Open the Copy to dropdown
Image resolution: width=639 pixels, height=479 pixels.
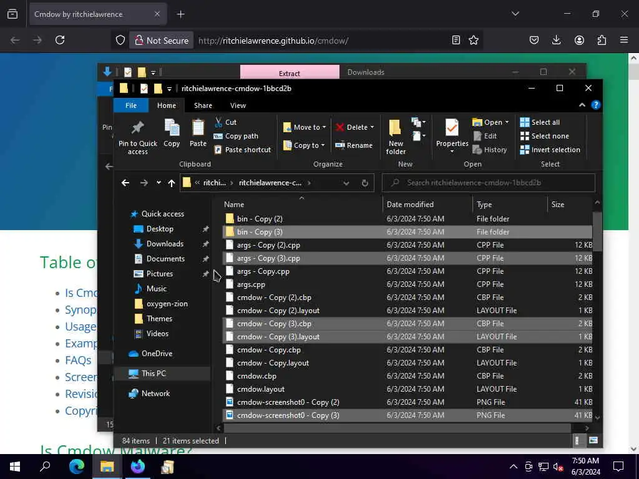pos(304,145)
